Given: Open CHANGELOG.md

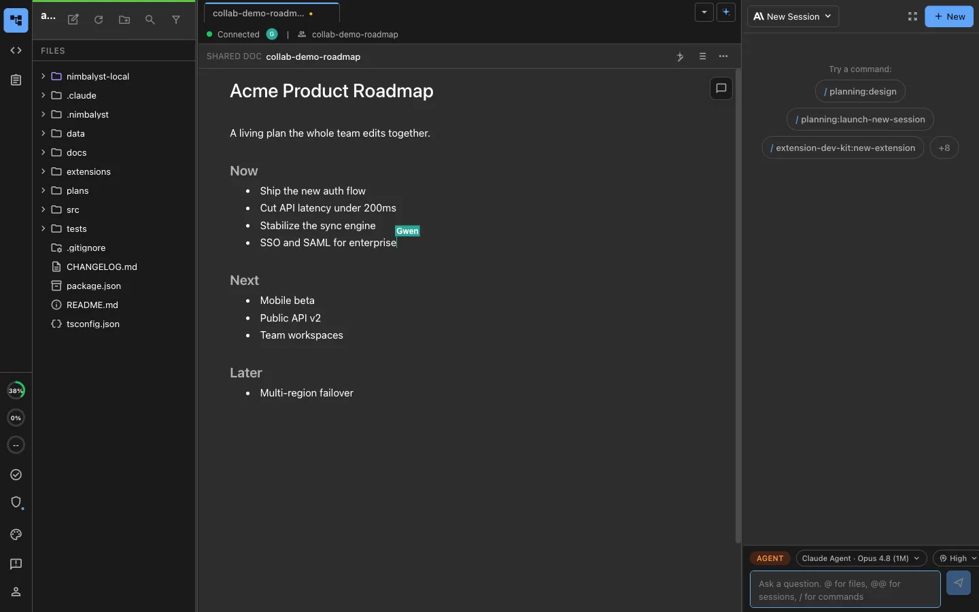Looking at the screenshot, I should point(114,267).
